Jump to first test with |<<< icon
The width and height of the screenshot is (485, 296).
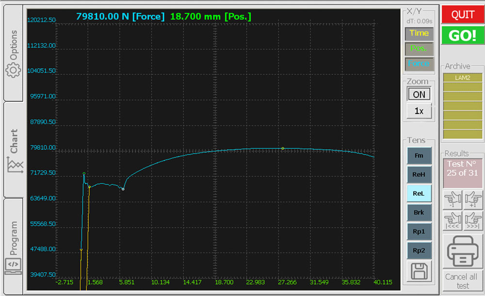pos(453,221)
